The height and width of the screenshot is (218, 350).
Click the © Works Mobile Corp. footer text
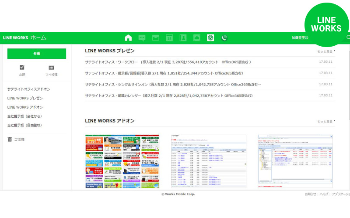pos(178,194)
